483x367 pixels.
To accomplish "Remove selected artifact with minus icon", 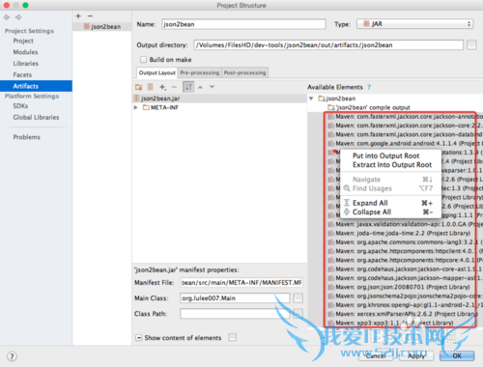I will click(90, 15).
